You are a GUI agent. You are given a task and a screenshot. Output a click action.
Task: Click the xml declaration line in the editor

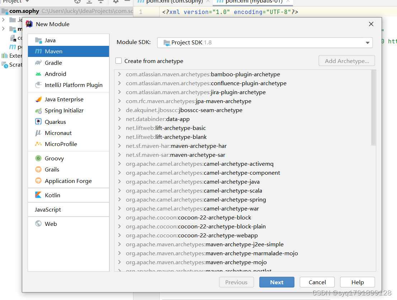[230, 12]
